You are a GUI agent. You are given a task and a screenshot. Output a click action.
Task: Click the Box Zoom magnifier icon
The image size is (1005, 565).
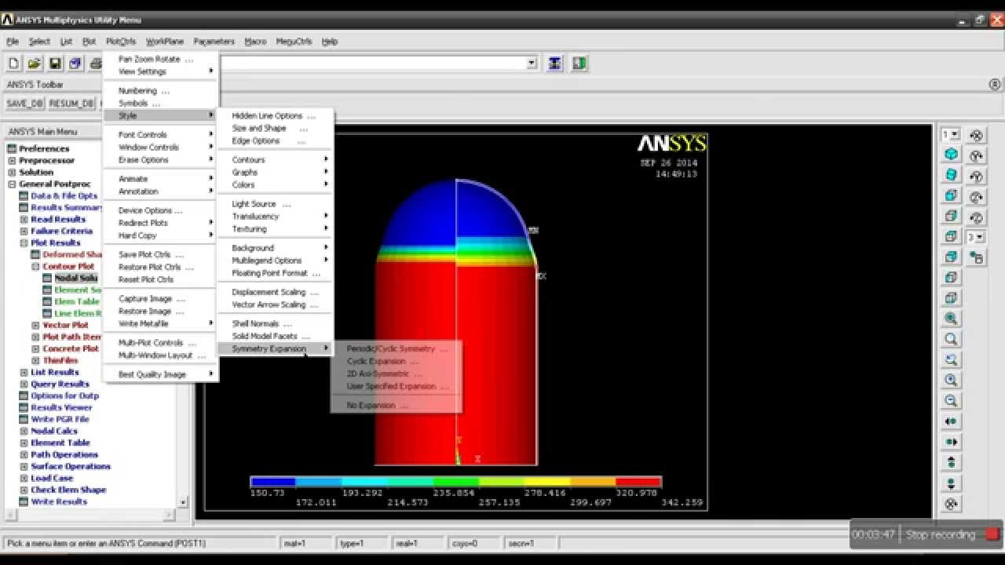952,339
